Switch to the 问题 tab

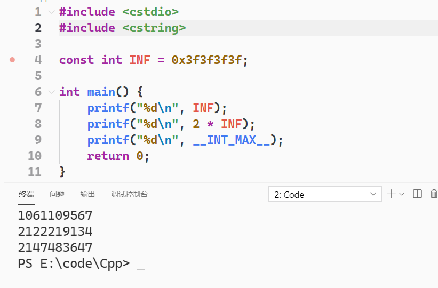57,194
